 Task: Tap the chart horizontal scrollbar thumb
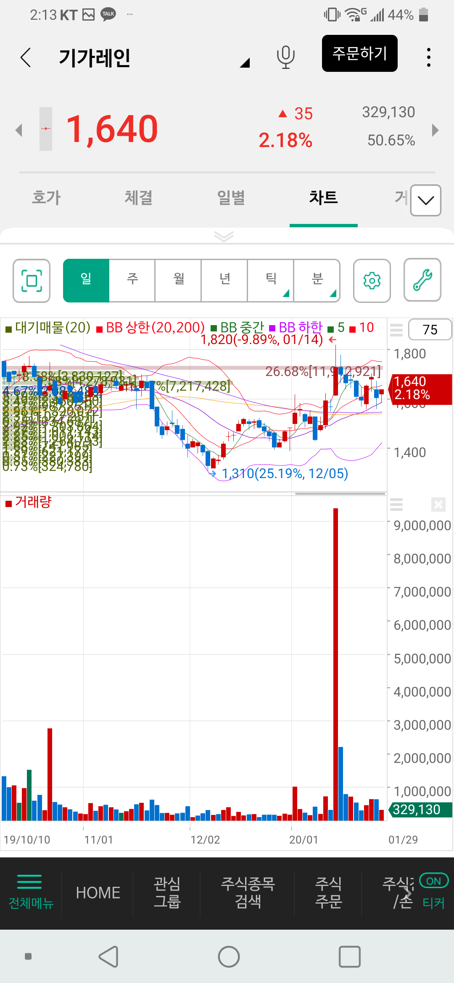coord(340,494)
